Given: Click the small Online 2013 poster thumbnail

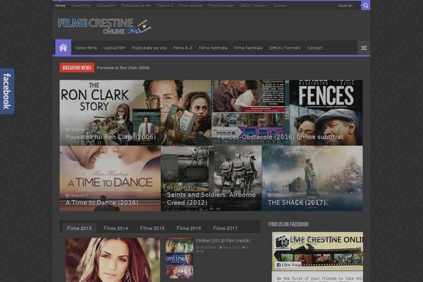Looking at the screenshot, I should [179, 258].
